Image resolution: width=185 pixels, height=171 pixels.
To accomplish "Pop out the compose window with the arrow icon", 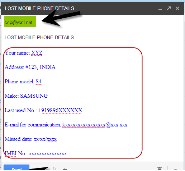I will pyautogui.click(x=169, y=8).
